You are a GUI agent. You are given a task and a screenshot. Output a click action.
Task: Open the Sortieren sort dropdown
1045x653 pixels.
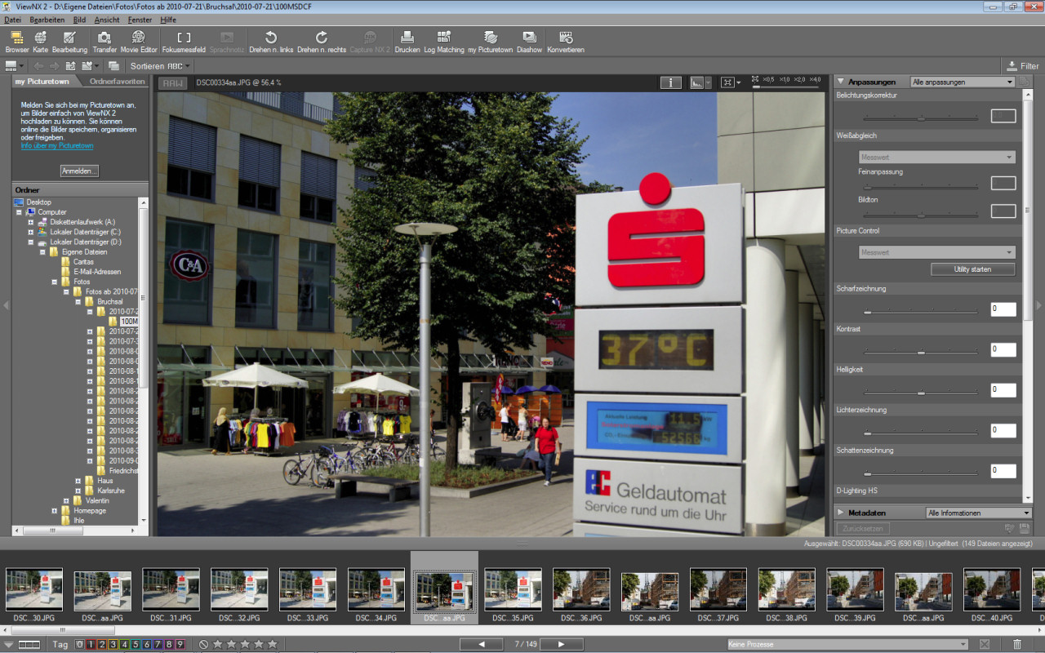click(160, 66)
